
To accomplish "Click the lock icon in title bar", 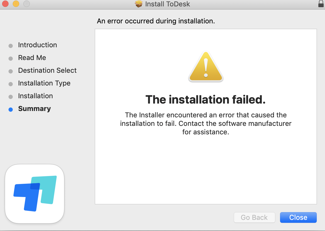I will pyautogui.click(x=321, y=4).
